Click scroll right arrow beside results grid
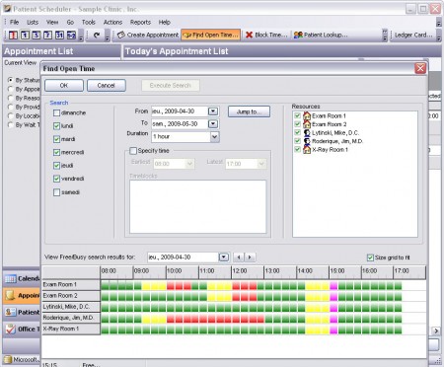Screen dimensions: 444x367 click(436, 330)
